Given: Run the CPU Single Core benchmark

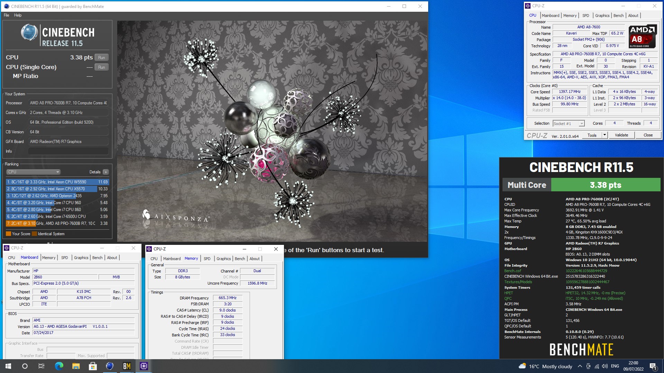Looking at the screenshot, I should coord(101,67).
